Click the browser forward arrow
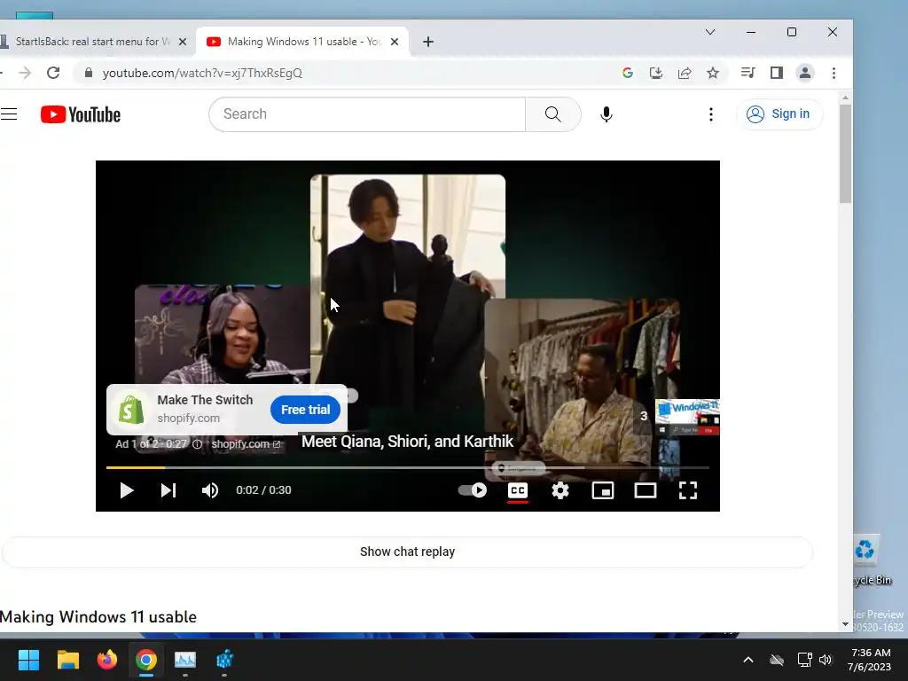 25,73
